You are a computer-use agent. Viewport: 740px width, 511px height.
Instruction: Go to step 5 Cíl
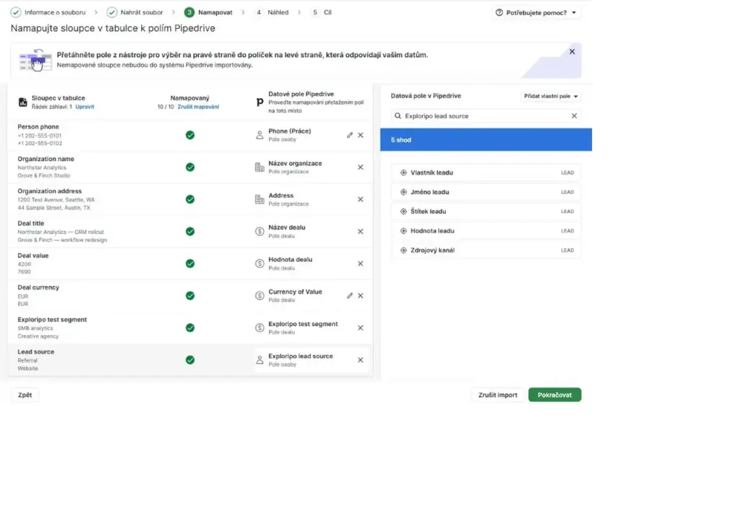coord(322,12)
